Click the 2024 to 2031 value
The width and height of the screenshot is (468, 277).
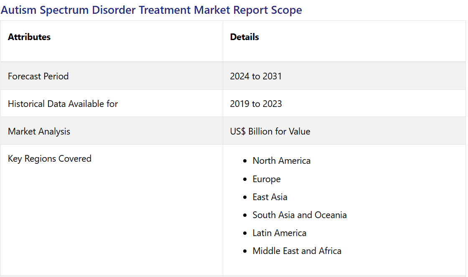(256, 76)
